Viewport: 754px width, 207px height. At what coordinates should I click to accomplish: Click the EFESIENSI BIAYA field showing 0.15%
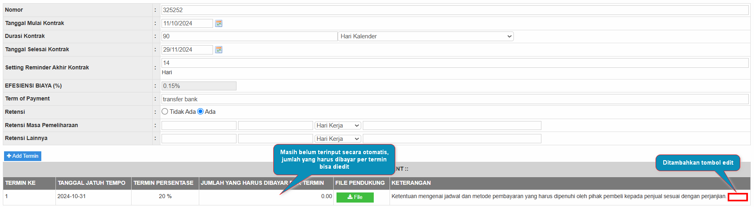(199, 86)
